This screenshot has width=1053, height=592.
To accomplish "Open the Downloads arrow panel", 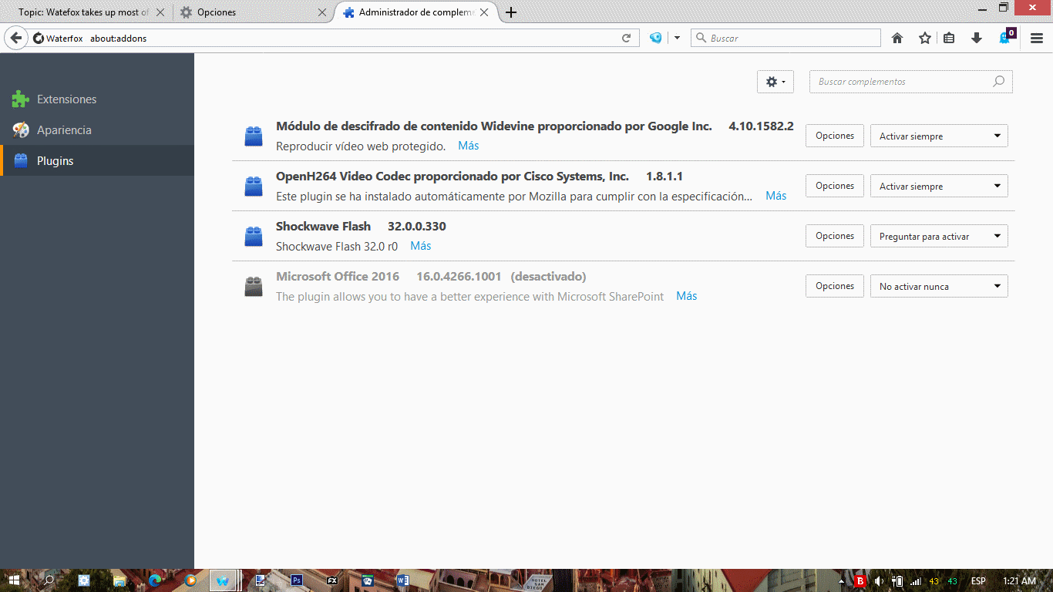I will [x=977, y=38].
